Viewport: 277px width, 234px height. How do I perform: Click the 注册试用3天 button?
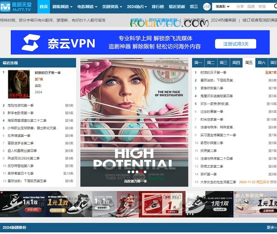pos(235,44)
